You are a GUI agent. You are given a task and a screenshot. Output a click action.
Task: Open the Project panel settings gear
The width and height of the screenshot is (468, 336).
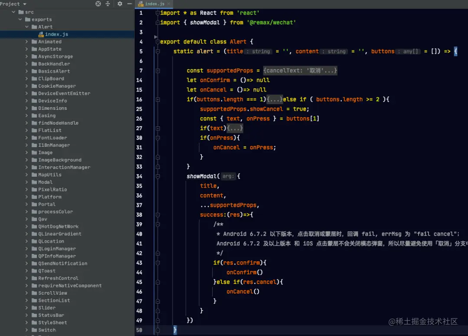pyautogui.click(x=120, y=3)
